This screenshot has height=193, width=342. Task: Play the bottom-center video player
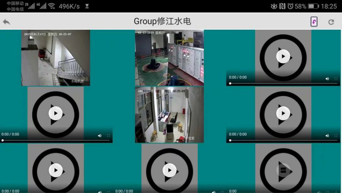tap(170, 171)
